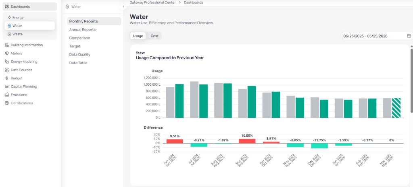Image resolution: width=413 pixels, height=187 pixels.
Task: Click the Budget dollar icon
Action: [7, 78]
